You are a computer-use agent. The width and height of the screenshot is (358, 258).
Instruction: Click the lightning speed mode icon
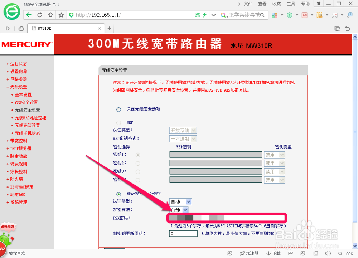coord(204,15)
